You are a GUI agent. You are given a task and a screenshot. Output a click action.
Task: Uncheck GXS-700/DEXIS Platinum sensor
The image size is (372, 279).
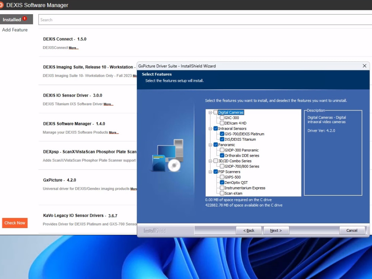coord(222,134)
